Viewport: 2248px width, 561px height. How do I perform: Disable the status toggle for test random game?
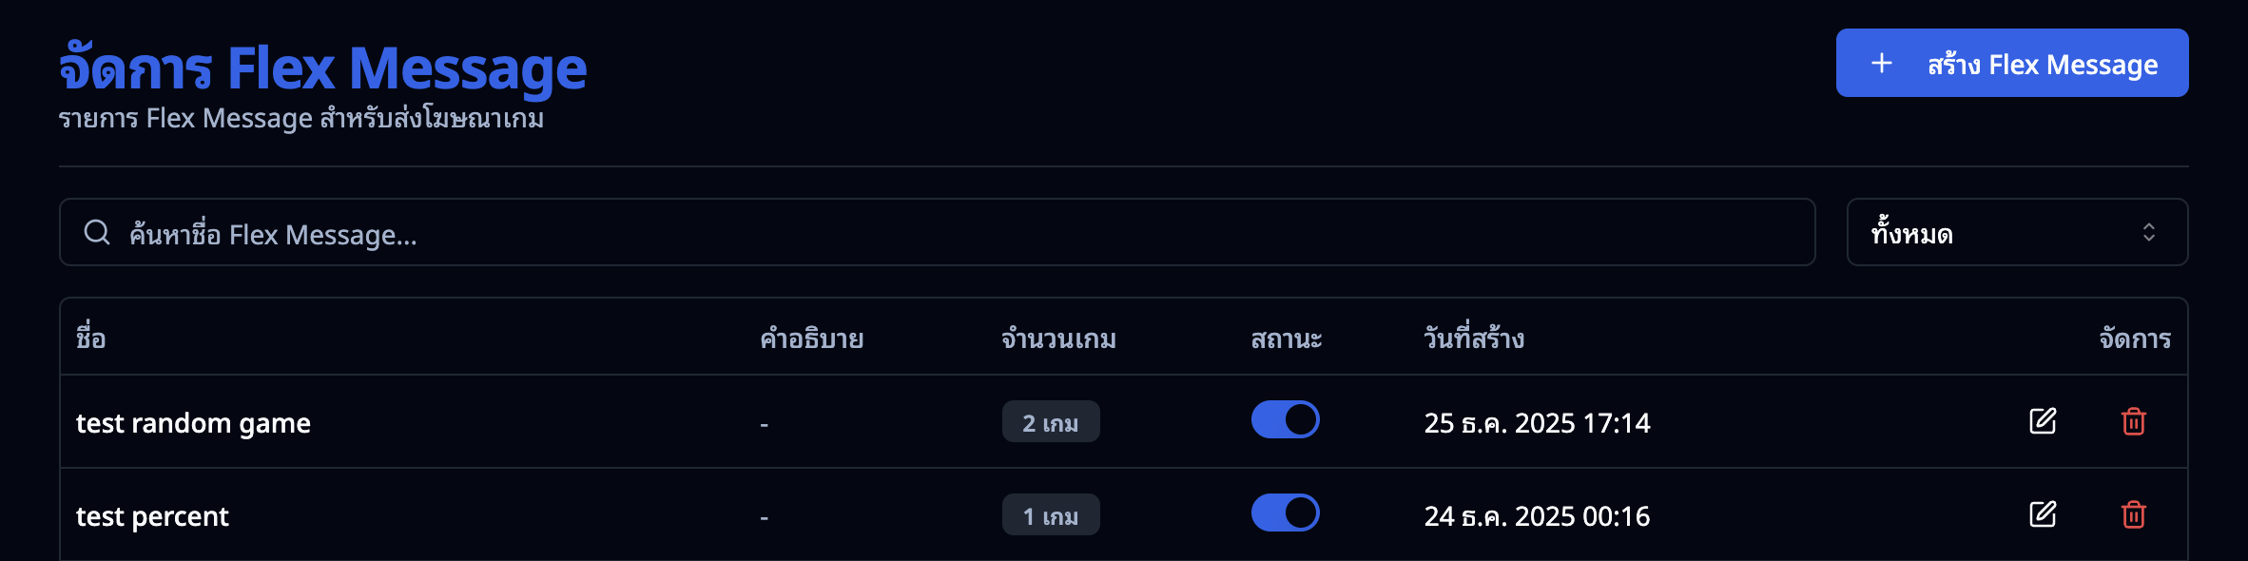coord(1285,418)
